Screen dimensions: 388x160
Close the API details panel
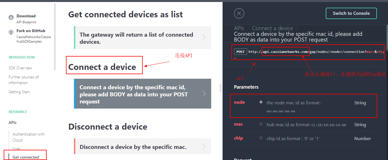point(239,13)
